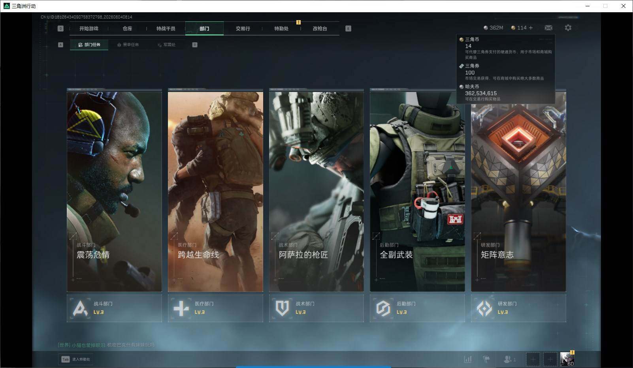
Task: Click the Tab 进入特勤处 button
Action: coord(76,359)
